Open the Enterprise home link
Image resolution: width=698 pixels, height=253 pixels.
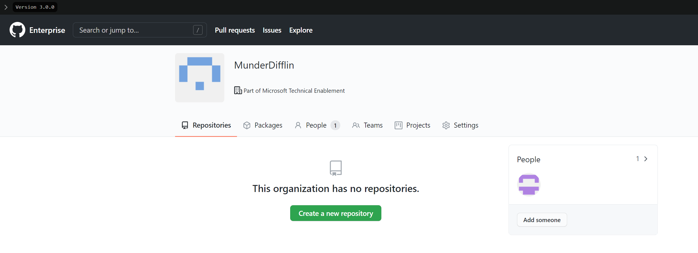coord(47,30)
